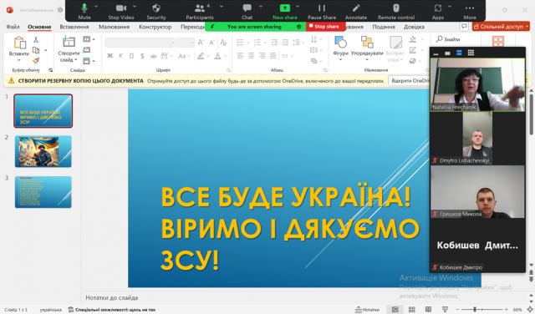Expand New share options arrow
Image resolution: width=535 pixels, height=314 pixels.
[x=298, y=6]
